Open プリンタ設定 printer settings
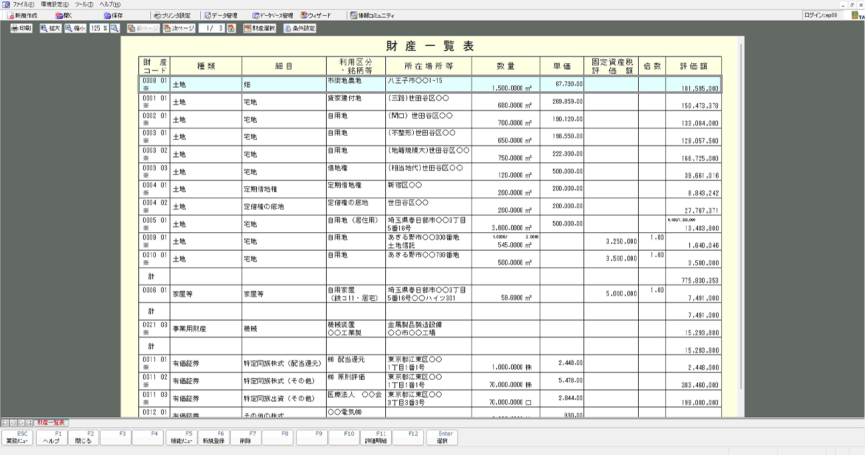Screen dimensions: 865x455 click(x=172, y=15)
